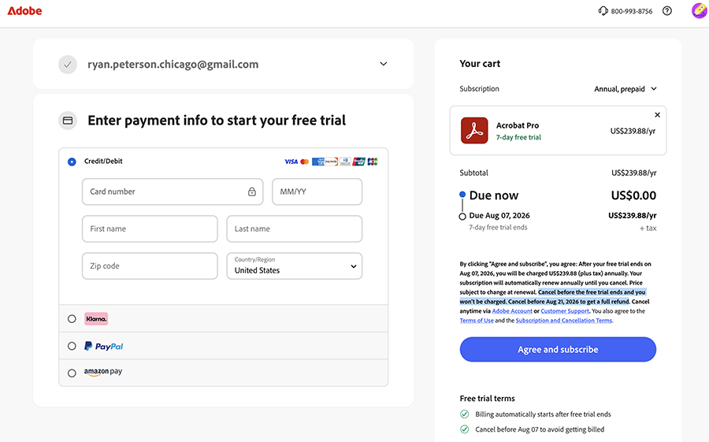
Task: Click the Discover card logo
Action: pos(332,162)
